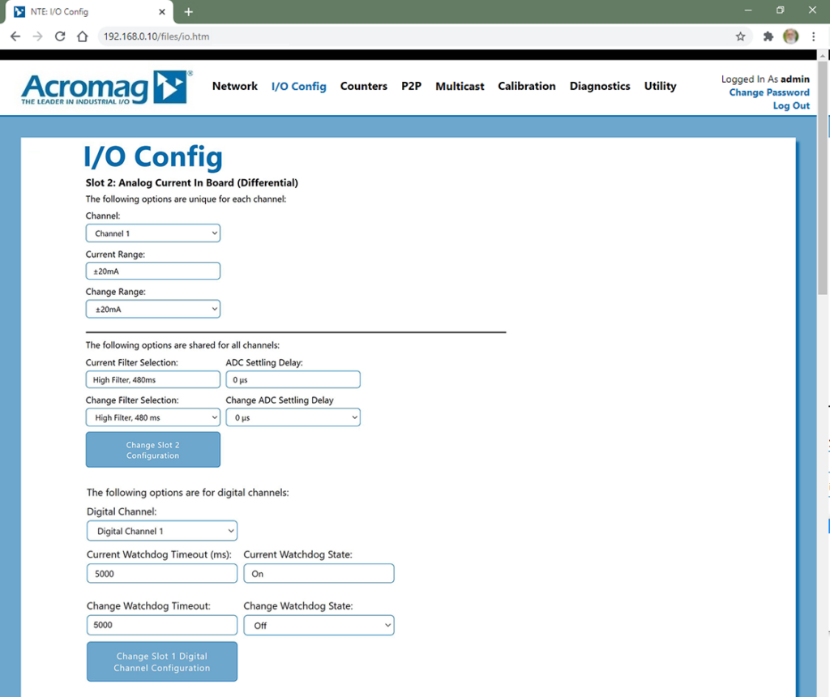The image size is (830, 697).
Task: Click the Acromag logo
Action: coord(106,87)
